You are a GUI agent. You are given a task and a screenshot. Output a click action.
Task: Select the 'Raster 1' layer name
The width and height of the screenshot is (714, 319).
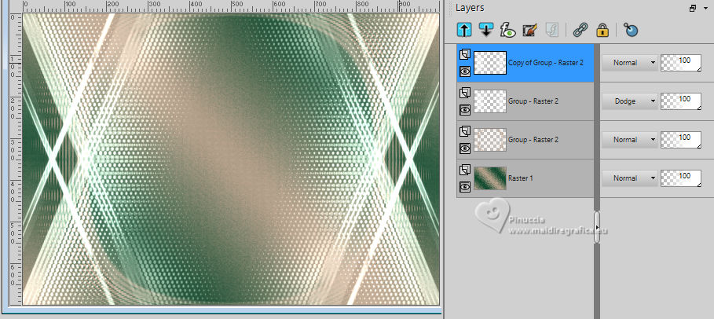(521, 178)
